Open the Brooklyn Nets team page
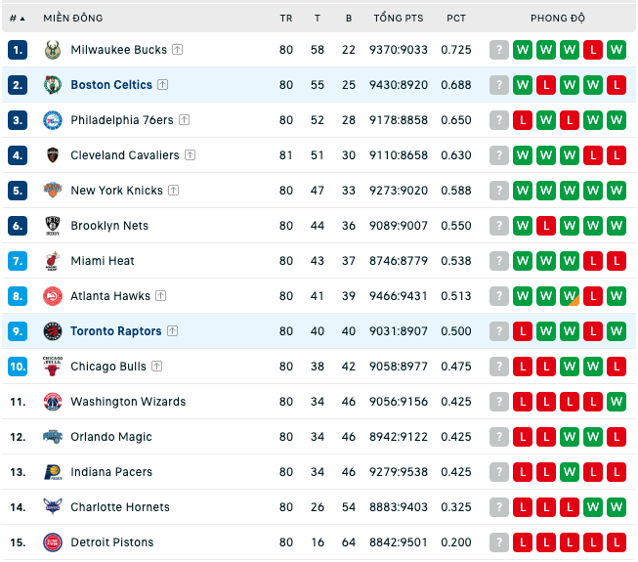The height and width of the screenshot is (562, 638). (109, 226)
